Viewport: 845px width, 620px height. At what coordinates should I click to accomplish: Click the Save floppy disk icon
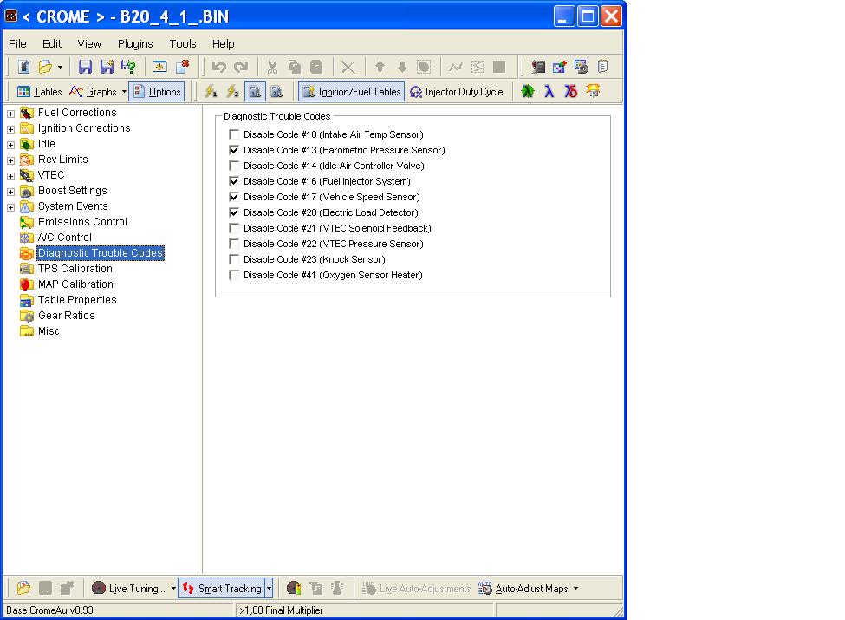pyautogui.click(x=85, y=67)
